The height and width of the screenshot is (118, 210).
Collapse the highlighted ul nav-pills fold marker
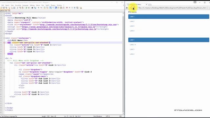[4, 43]
